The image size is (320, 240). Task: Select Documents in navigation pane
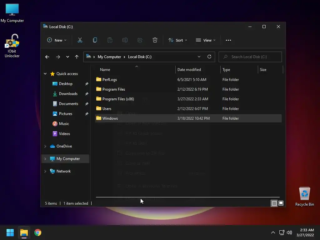tap(68, 104)
